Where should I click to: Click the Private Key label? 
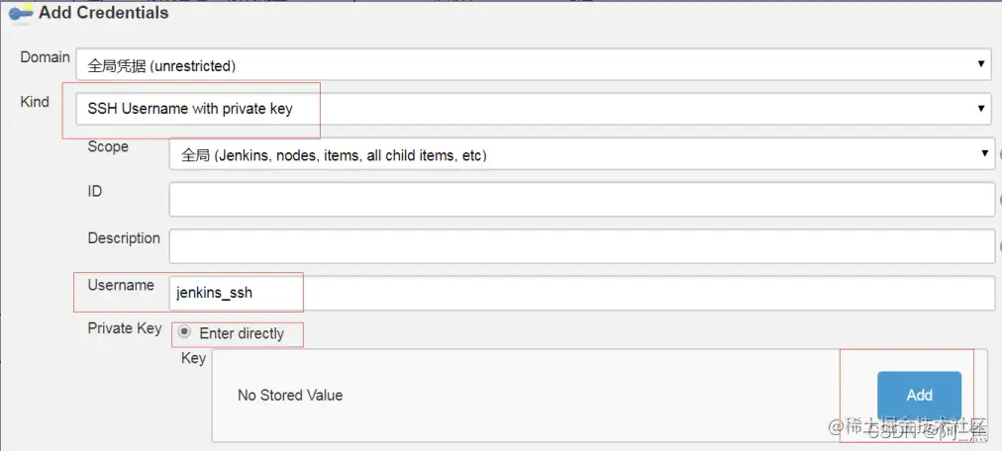[x=125, y=328]
